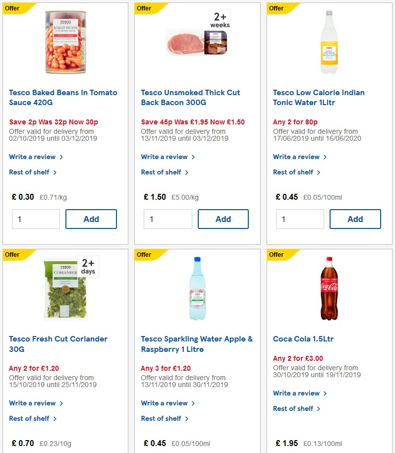Open Rest of shelf under Coca Cola
Screen dimensions: 395x453
point(293,408)
